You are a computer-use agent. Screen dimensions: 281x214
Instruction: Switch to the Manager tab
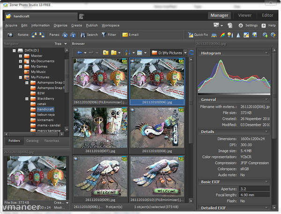(x=219, y=15)
